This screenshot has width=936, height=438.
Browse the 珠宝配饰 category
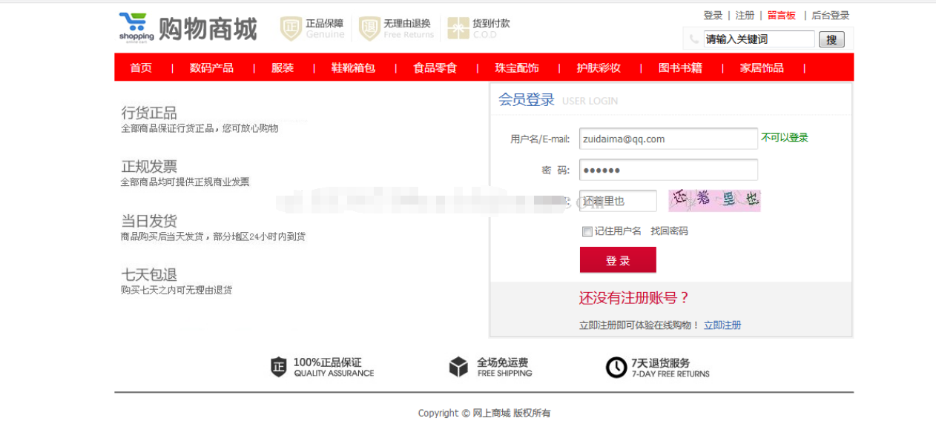pyautogui.click(x=517, y=67)
